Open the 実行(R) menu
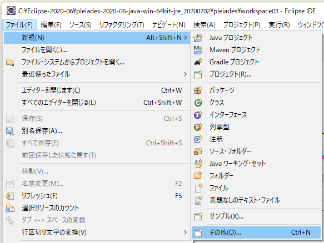This screenshot has height=243, width=324. tap(279, 25)
